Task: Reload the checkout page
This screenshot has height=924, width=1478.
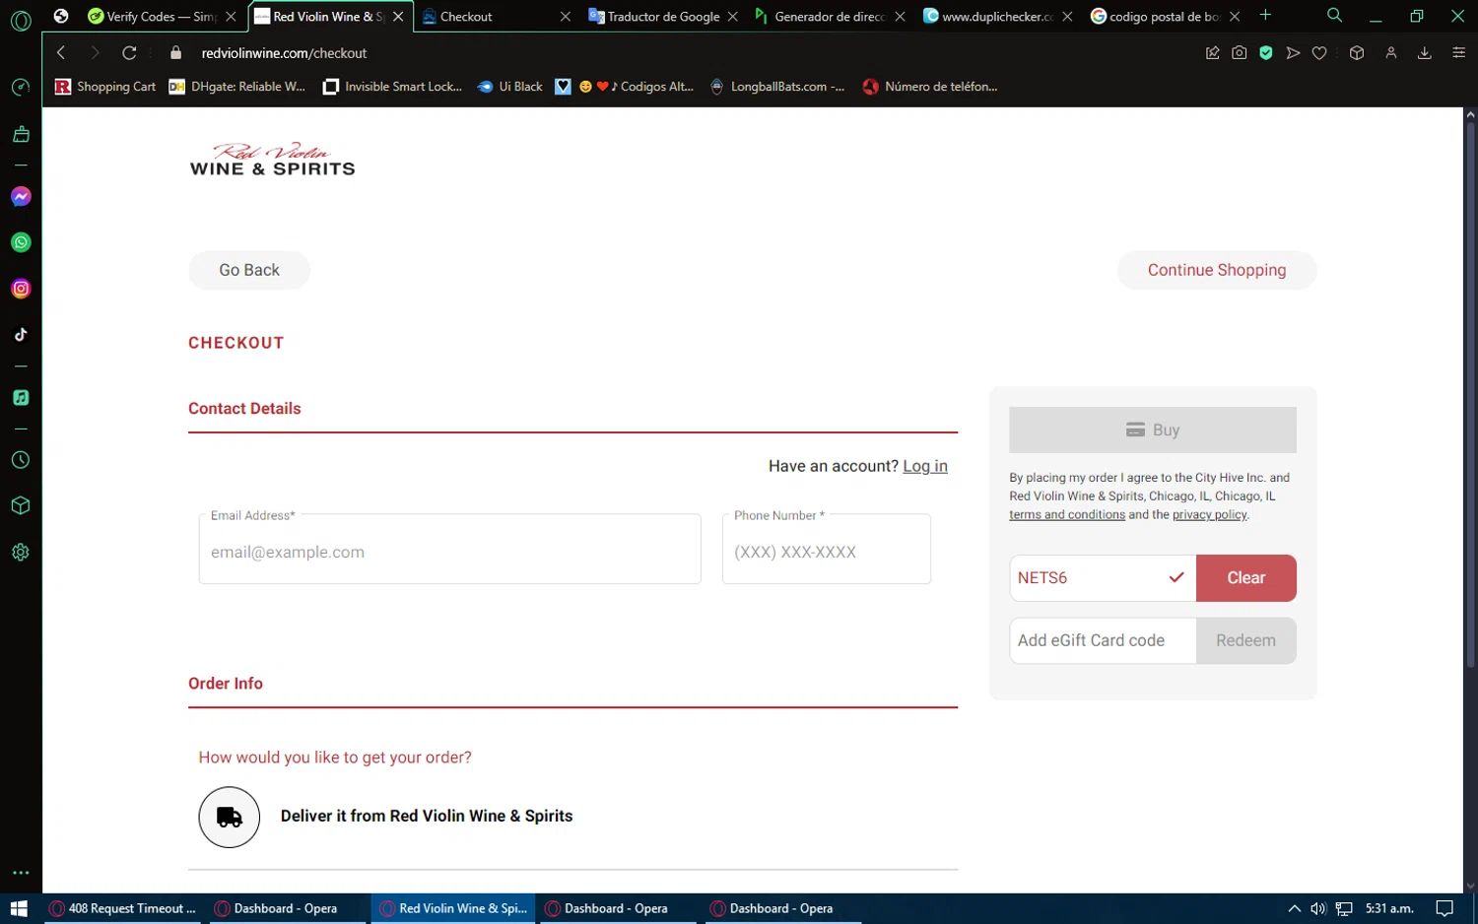Action: point(129,53)
